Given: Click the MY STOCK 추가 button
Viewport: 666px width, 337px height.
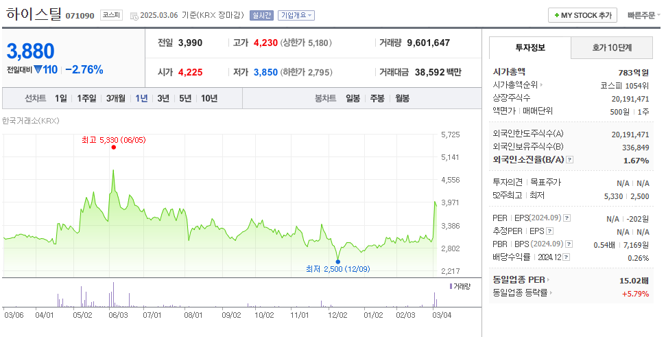Looking at the screenshot, I should tap(582, 15).
